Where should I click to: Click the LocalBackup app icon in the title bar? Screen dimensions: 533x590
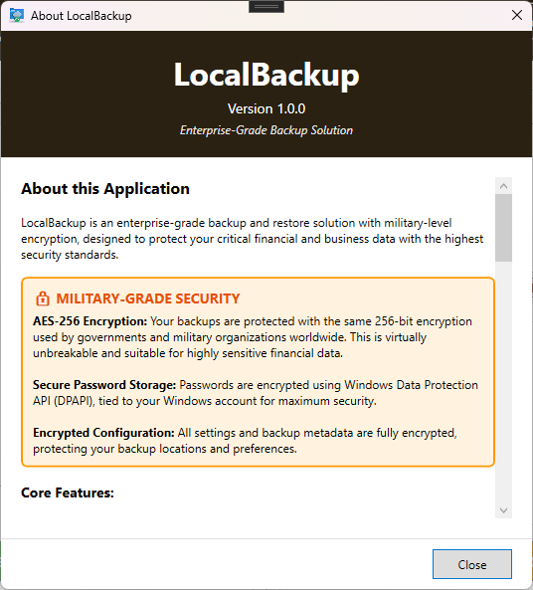[x=17, y=16]
